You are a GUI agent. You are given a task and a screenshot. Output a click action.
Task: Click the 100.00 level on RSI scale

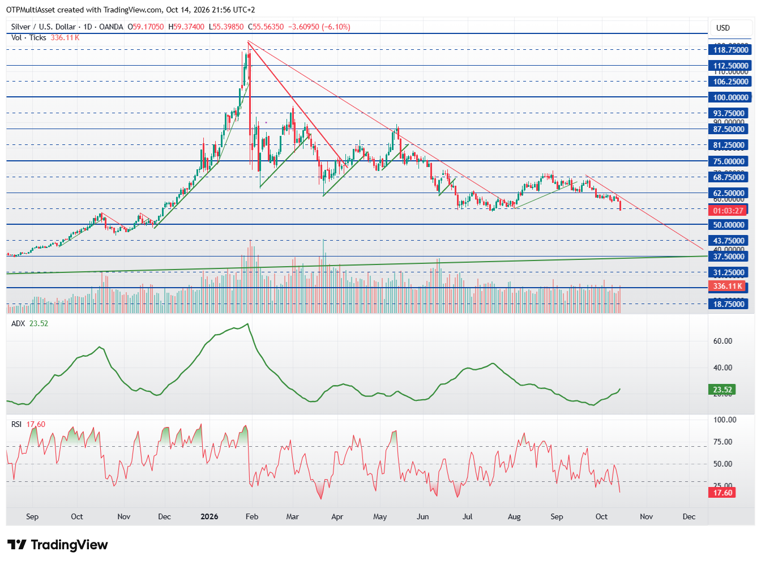click(x=725, y=420)
